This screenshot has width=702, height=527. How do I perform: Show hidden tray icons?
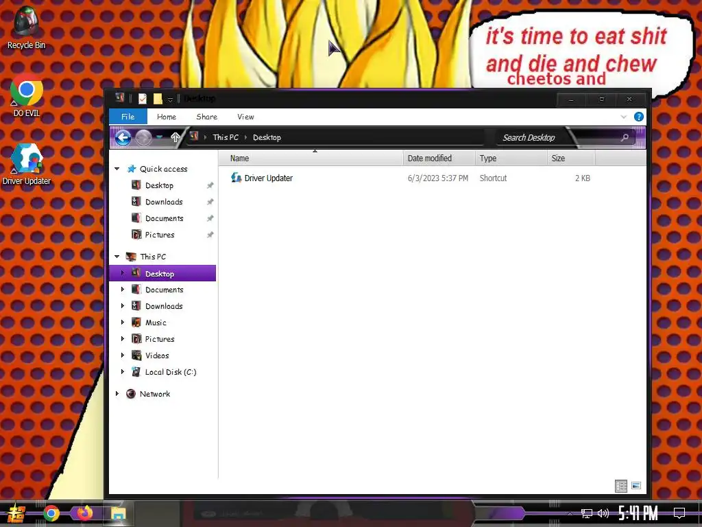click(x=570, y=514)
